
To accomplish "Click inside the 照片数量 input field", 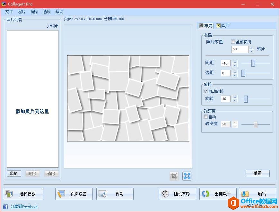I will 240,49.
